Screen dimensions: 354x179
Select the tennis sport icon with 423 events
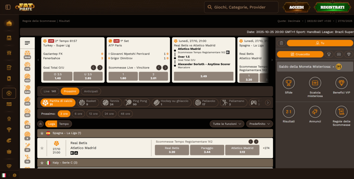pyautogui.click(x=27, y=78)
